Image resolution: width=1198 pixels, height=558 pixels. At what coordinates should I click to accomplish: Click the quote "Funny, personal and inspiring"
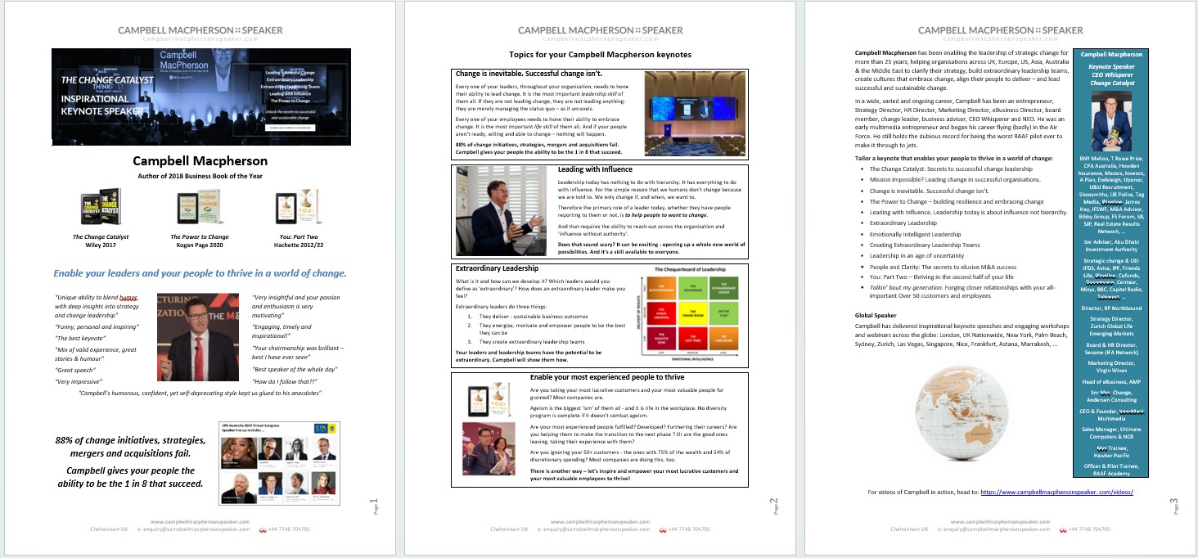[x=97, y=326]
